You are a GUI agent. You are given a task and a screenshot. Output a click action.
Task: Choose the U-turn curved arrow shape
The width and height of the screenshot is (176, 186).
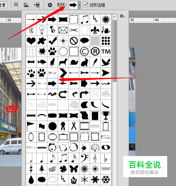coord(63,94)
